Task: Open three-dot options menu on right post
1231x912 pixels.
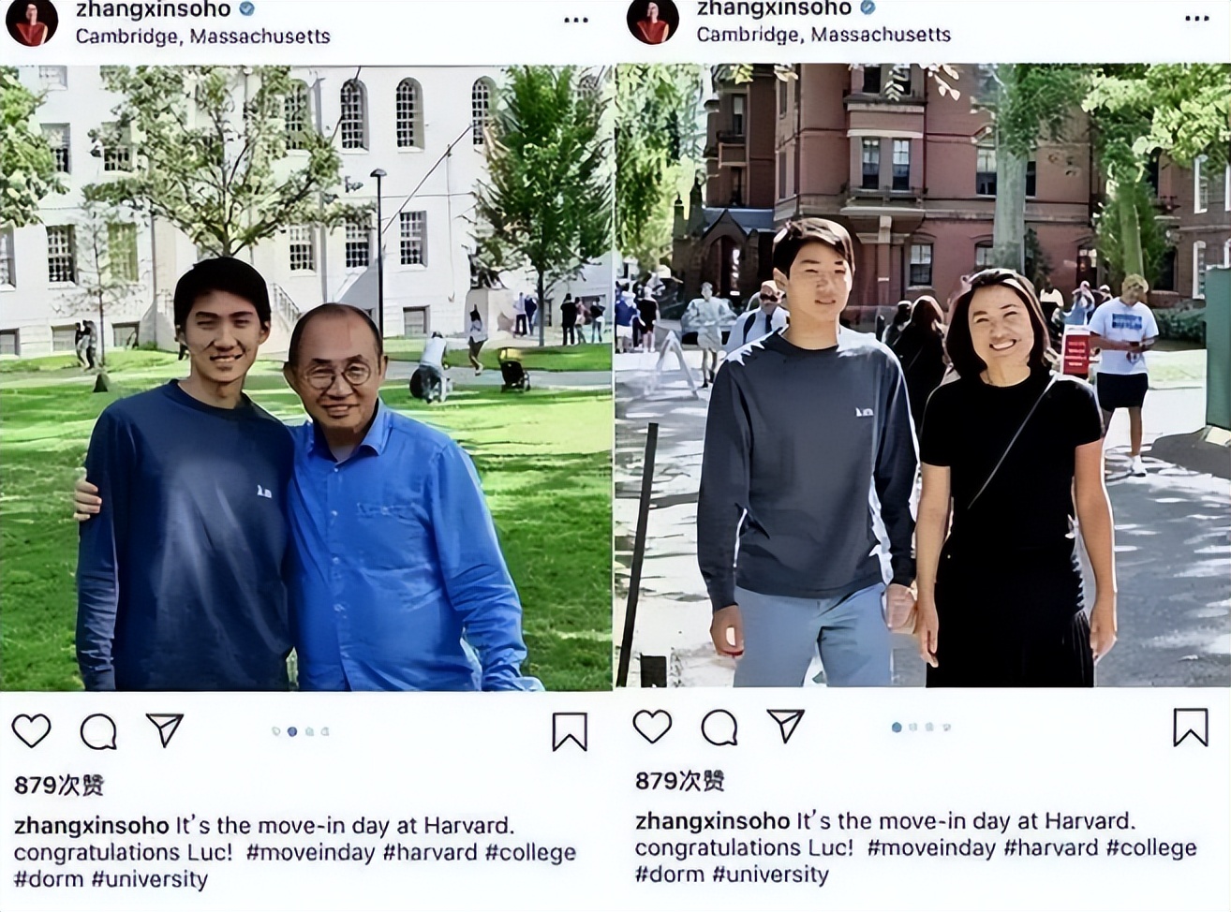Action: tap(1197, 19)
